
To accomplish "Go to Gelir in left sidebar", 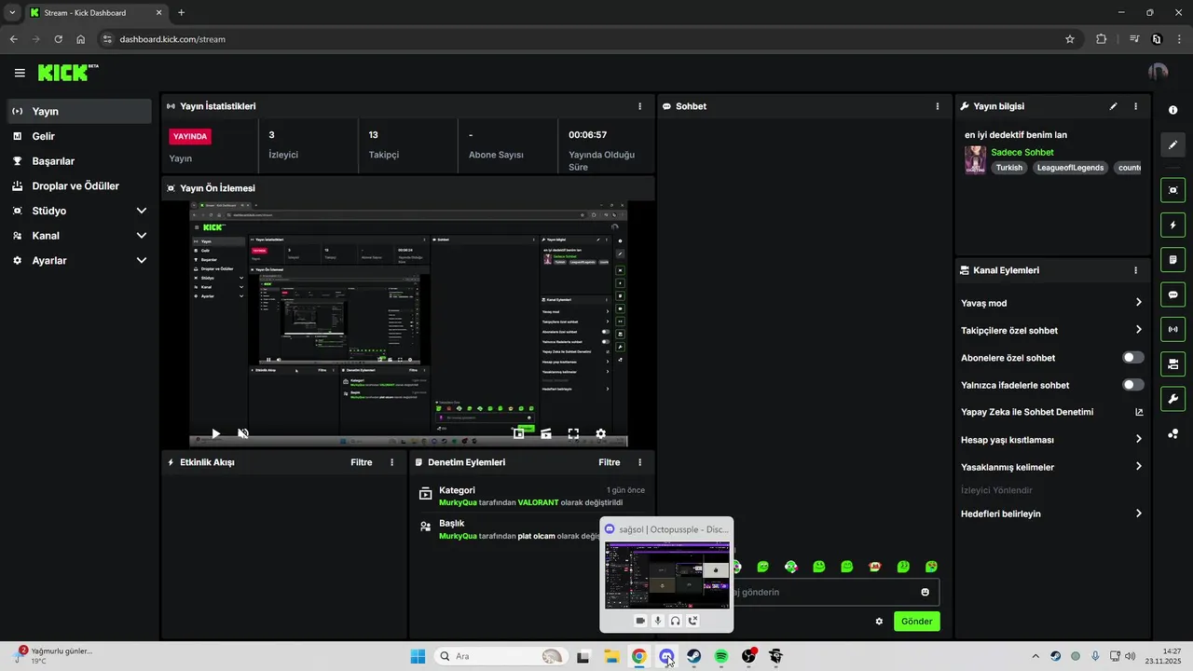I will pyautogui.click(x=78, y=136).
